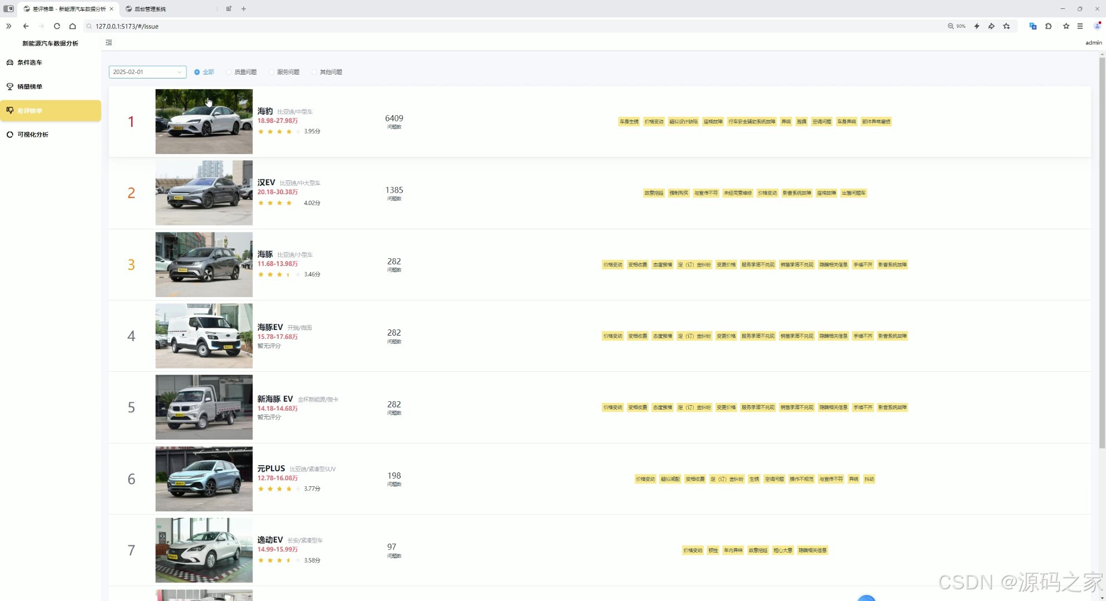Open the browser main menu icon
The width and height of the screenshot is (1106, 601).
tap(1080, 26)
